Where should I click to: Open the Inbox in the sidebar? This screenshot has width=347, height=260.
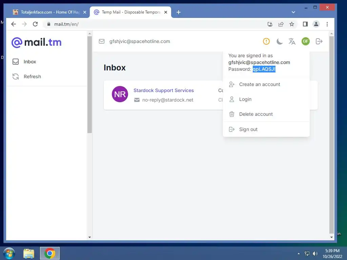click(24, 62)
